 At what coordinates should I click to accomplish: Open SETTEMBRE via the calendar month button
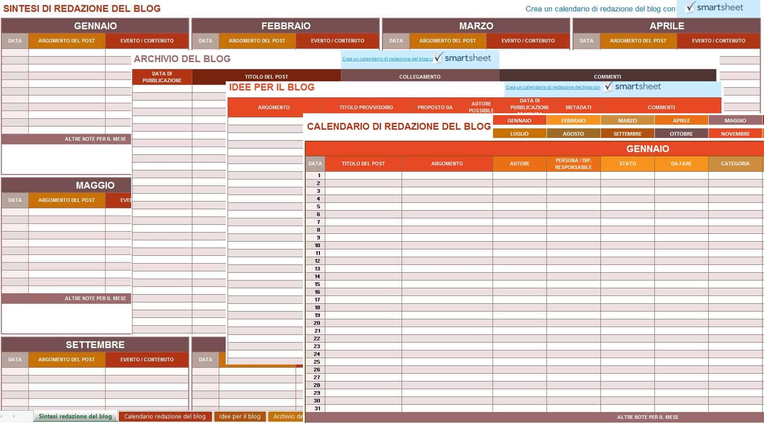pos(627,134)
